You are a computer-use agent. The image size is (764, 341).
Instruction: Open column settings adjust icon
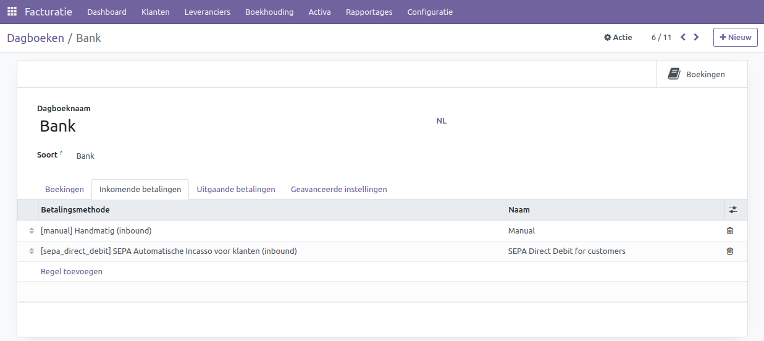pyautogui.click(x=733, y=210)
